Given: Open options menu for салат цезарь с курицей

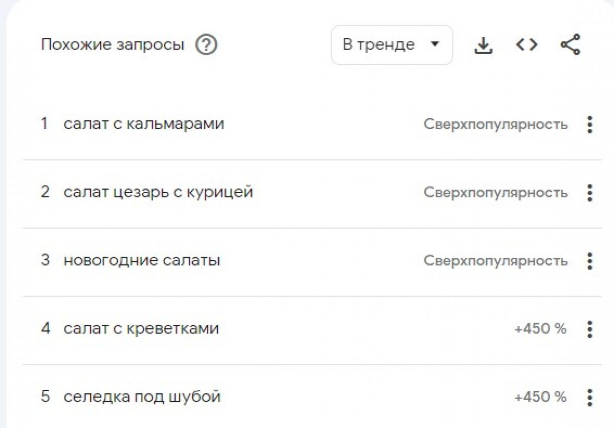Looking at the screenshot, I should pos(589,193).
